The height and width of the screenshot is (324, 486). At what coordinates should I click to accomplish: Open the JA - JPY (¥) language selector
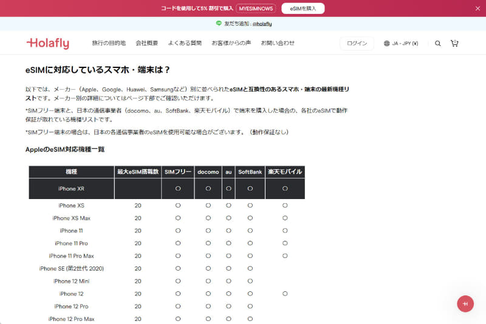(401, 43)
